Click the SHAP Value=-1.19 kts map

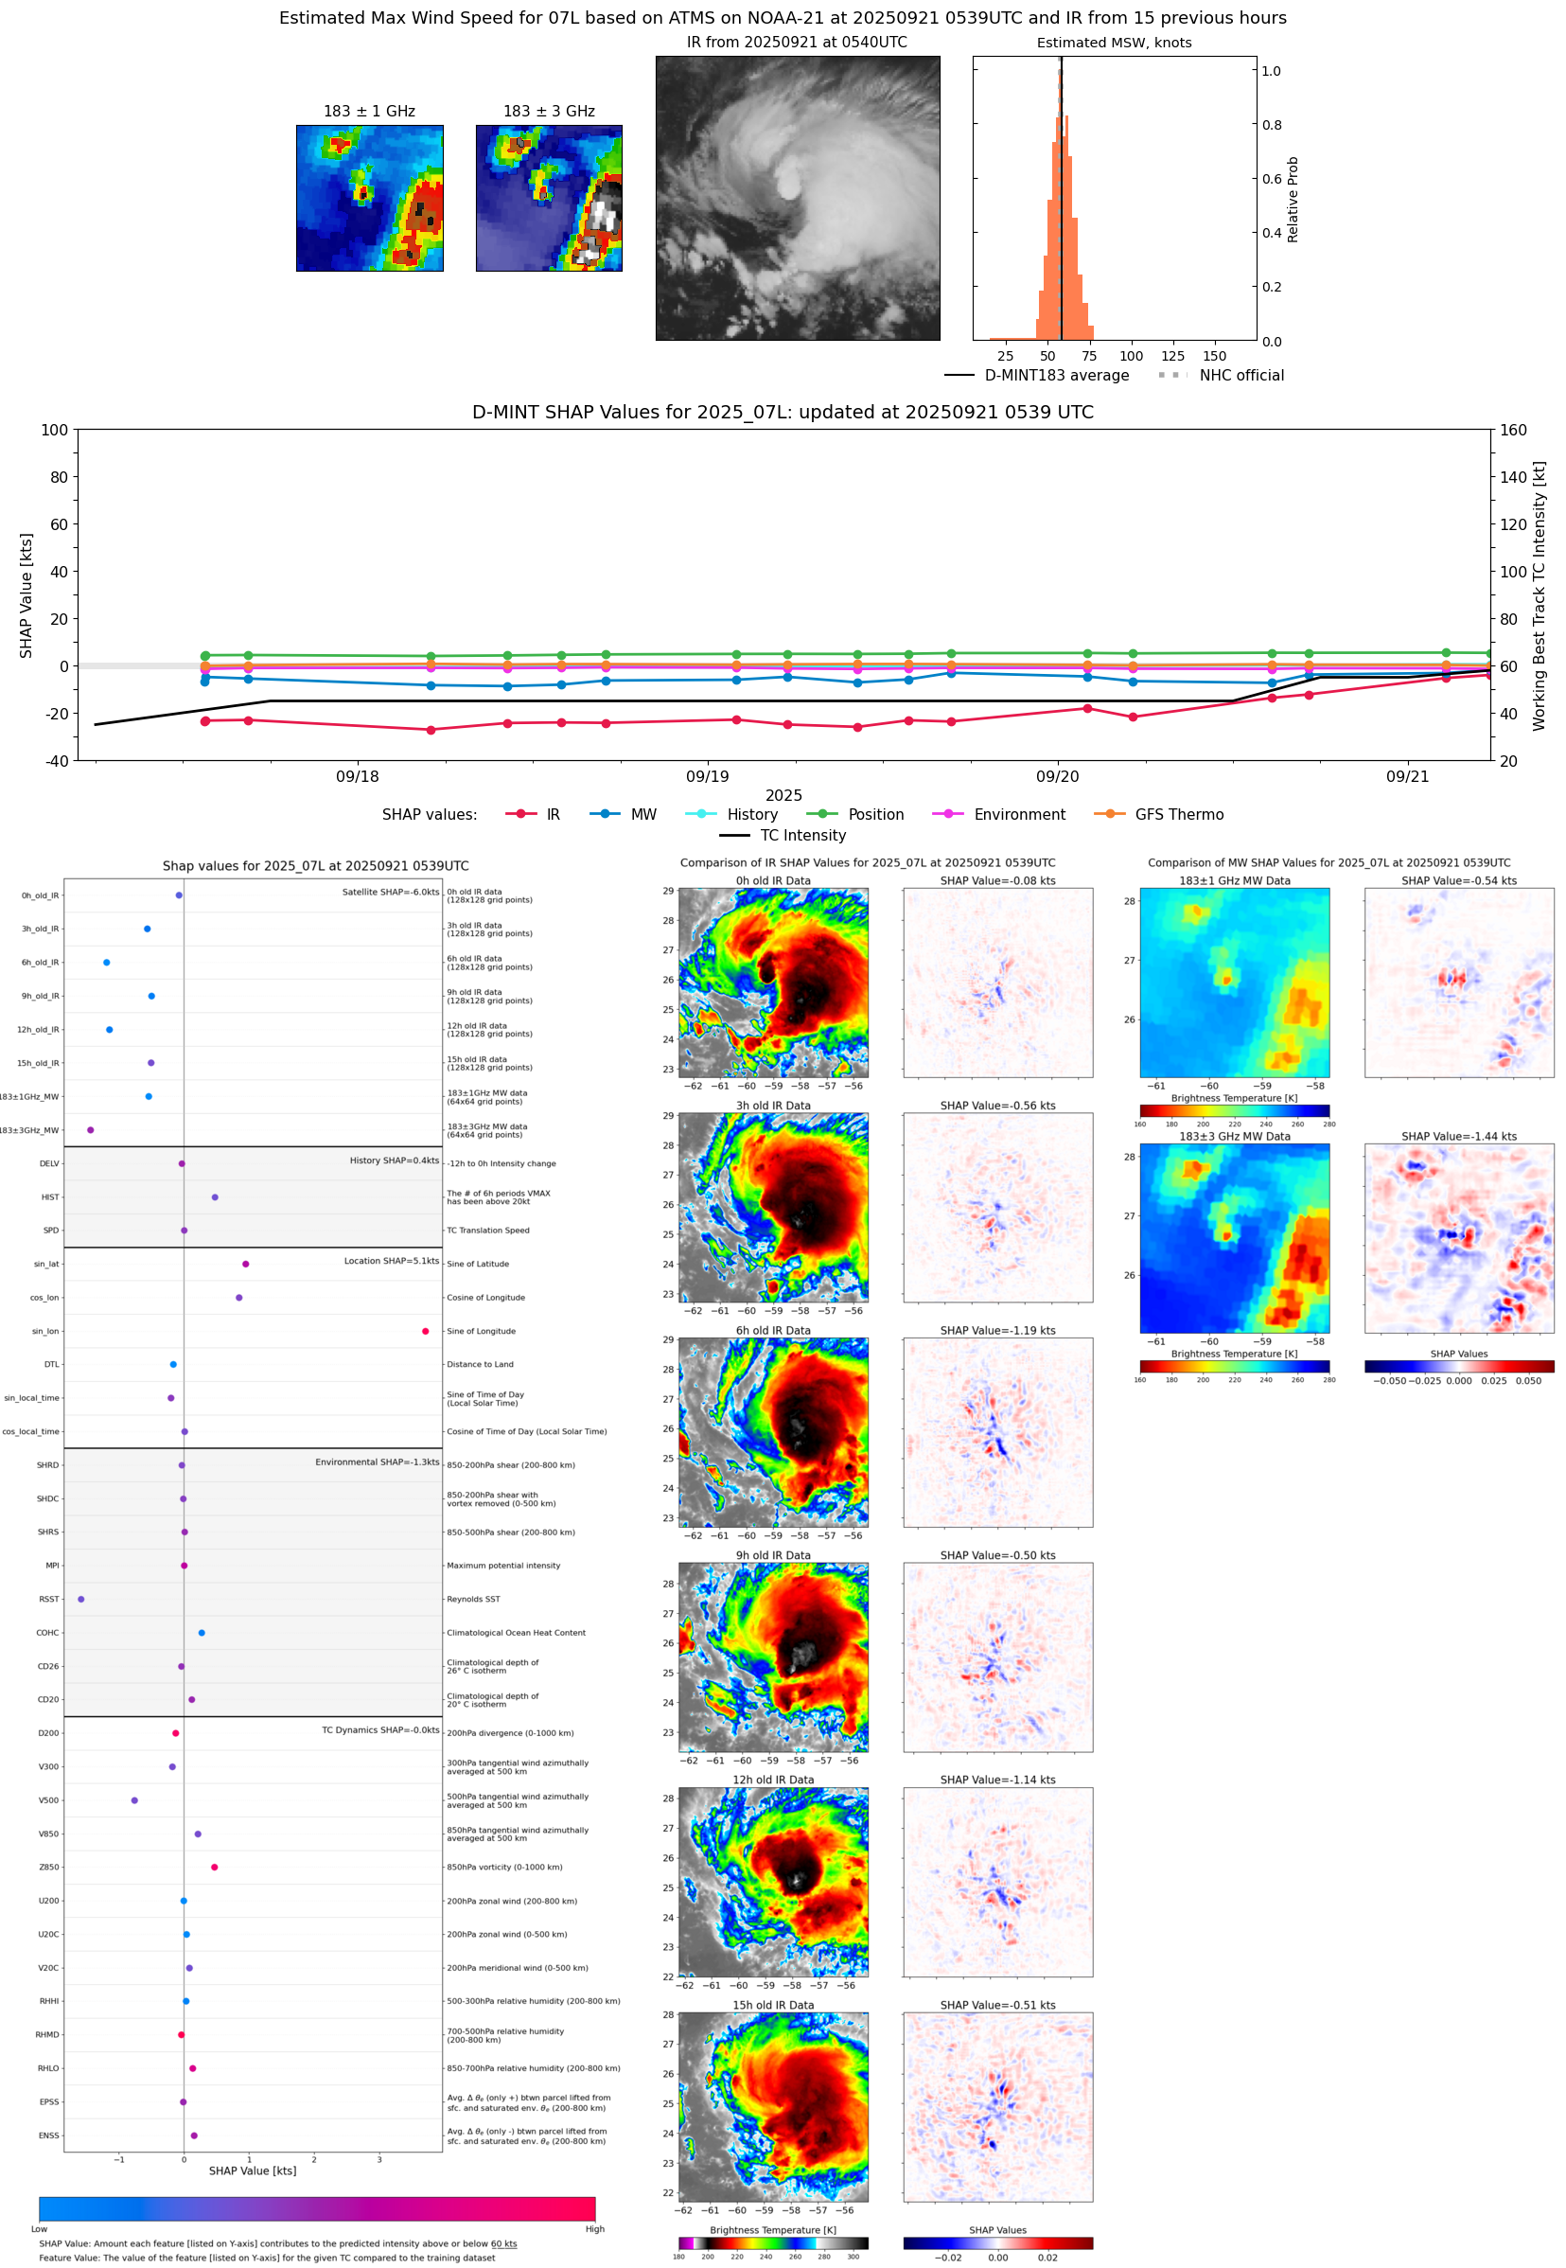tap(998, 1432)
